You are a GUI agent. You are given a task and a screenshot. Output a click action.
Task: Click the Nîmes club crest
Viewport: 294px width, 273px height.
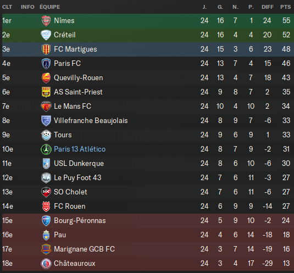click(46, 21)
